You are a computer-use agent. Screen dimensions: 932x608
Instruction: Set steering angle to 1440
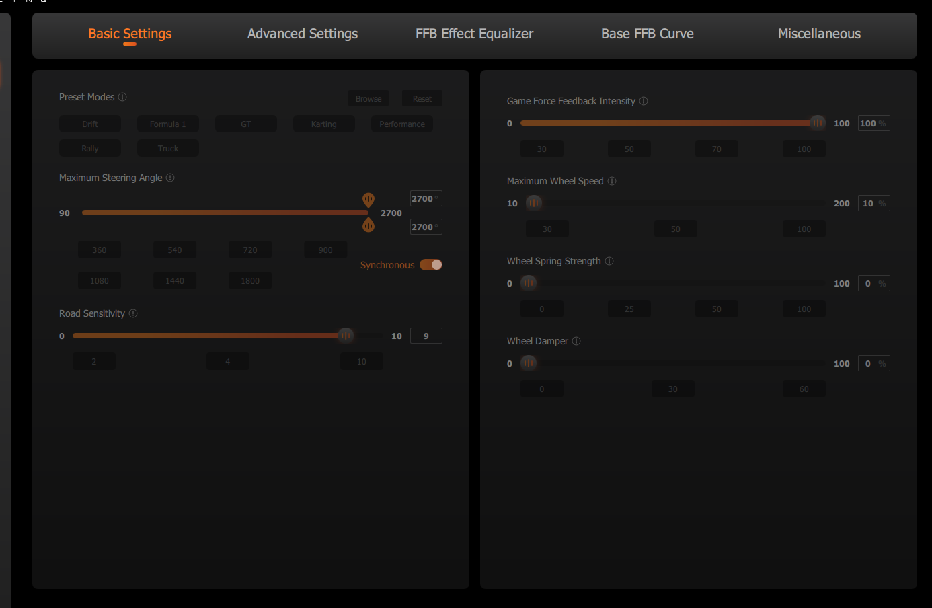(x=175, y=281)
